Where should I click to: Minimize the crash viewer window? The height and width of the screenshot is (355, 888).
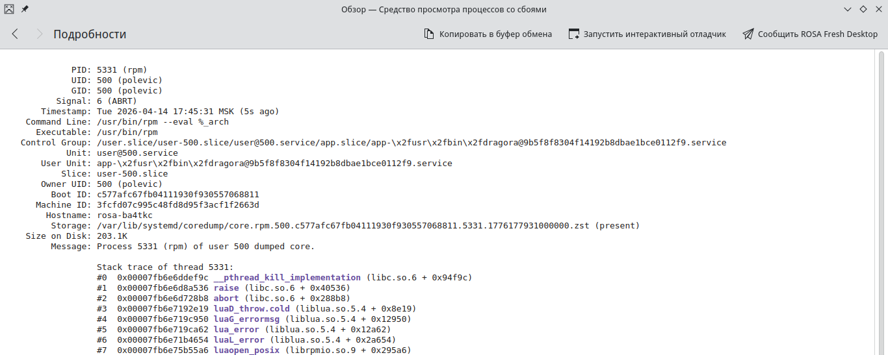[x=847, y=9]
